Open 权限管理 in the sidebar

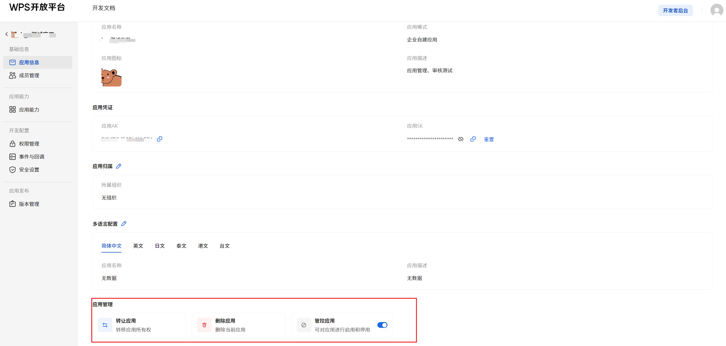pyautogui.click(x=29, y=144)
